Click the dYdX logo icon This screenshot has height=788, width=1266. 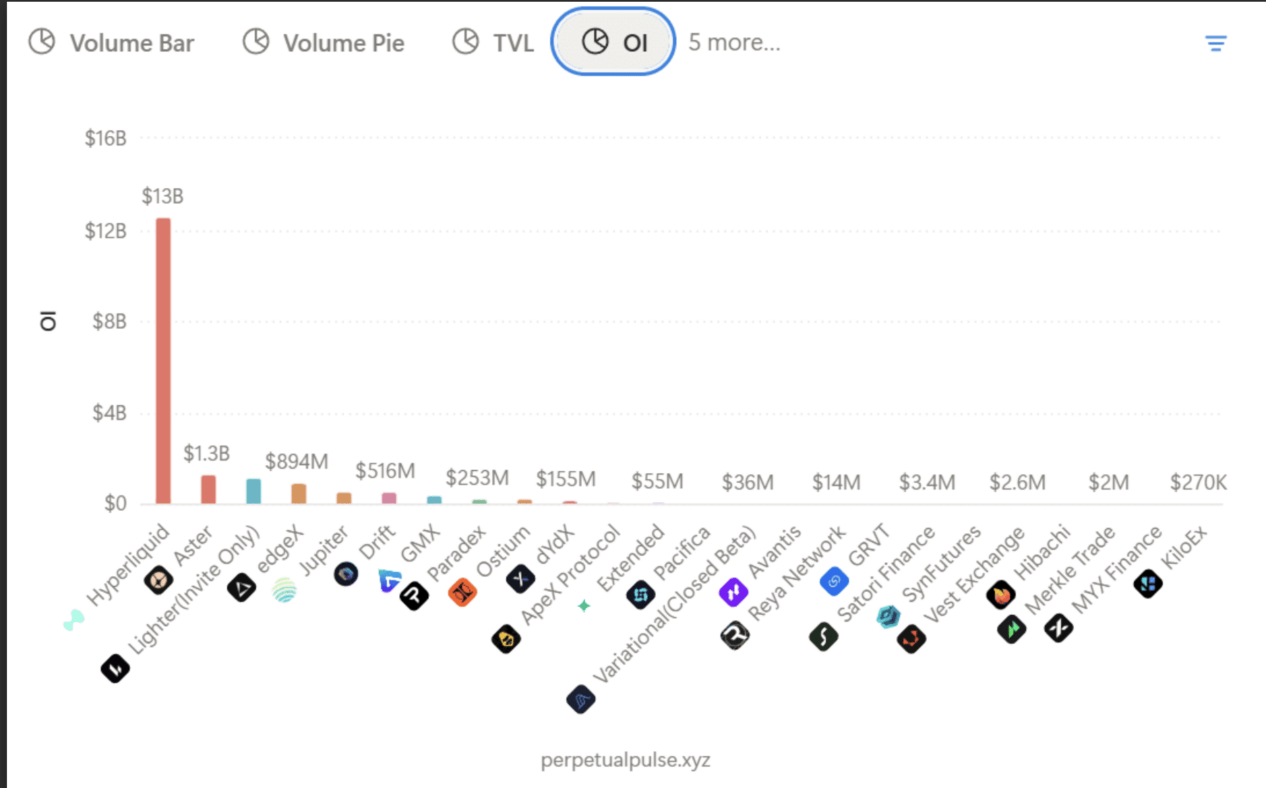520,579
